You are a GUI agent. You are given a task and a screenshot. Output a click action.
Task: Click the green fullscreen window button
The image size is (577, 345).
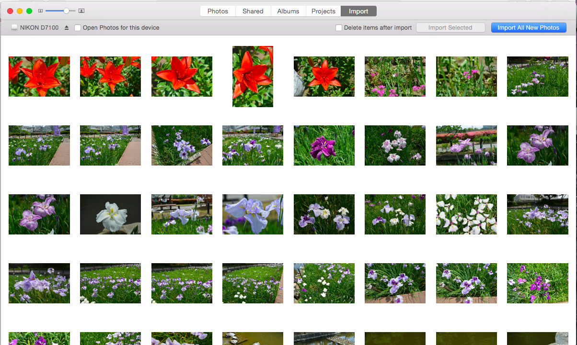tap(29, 11)
